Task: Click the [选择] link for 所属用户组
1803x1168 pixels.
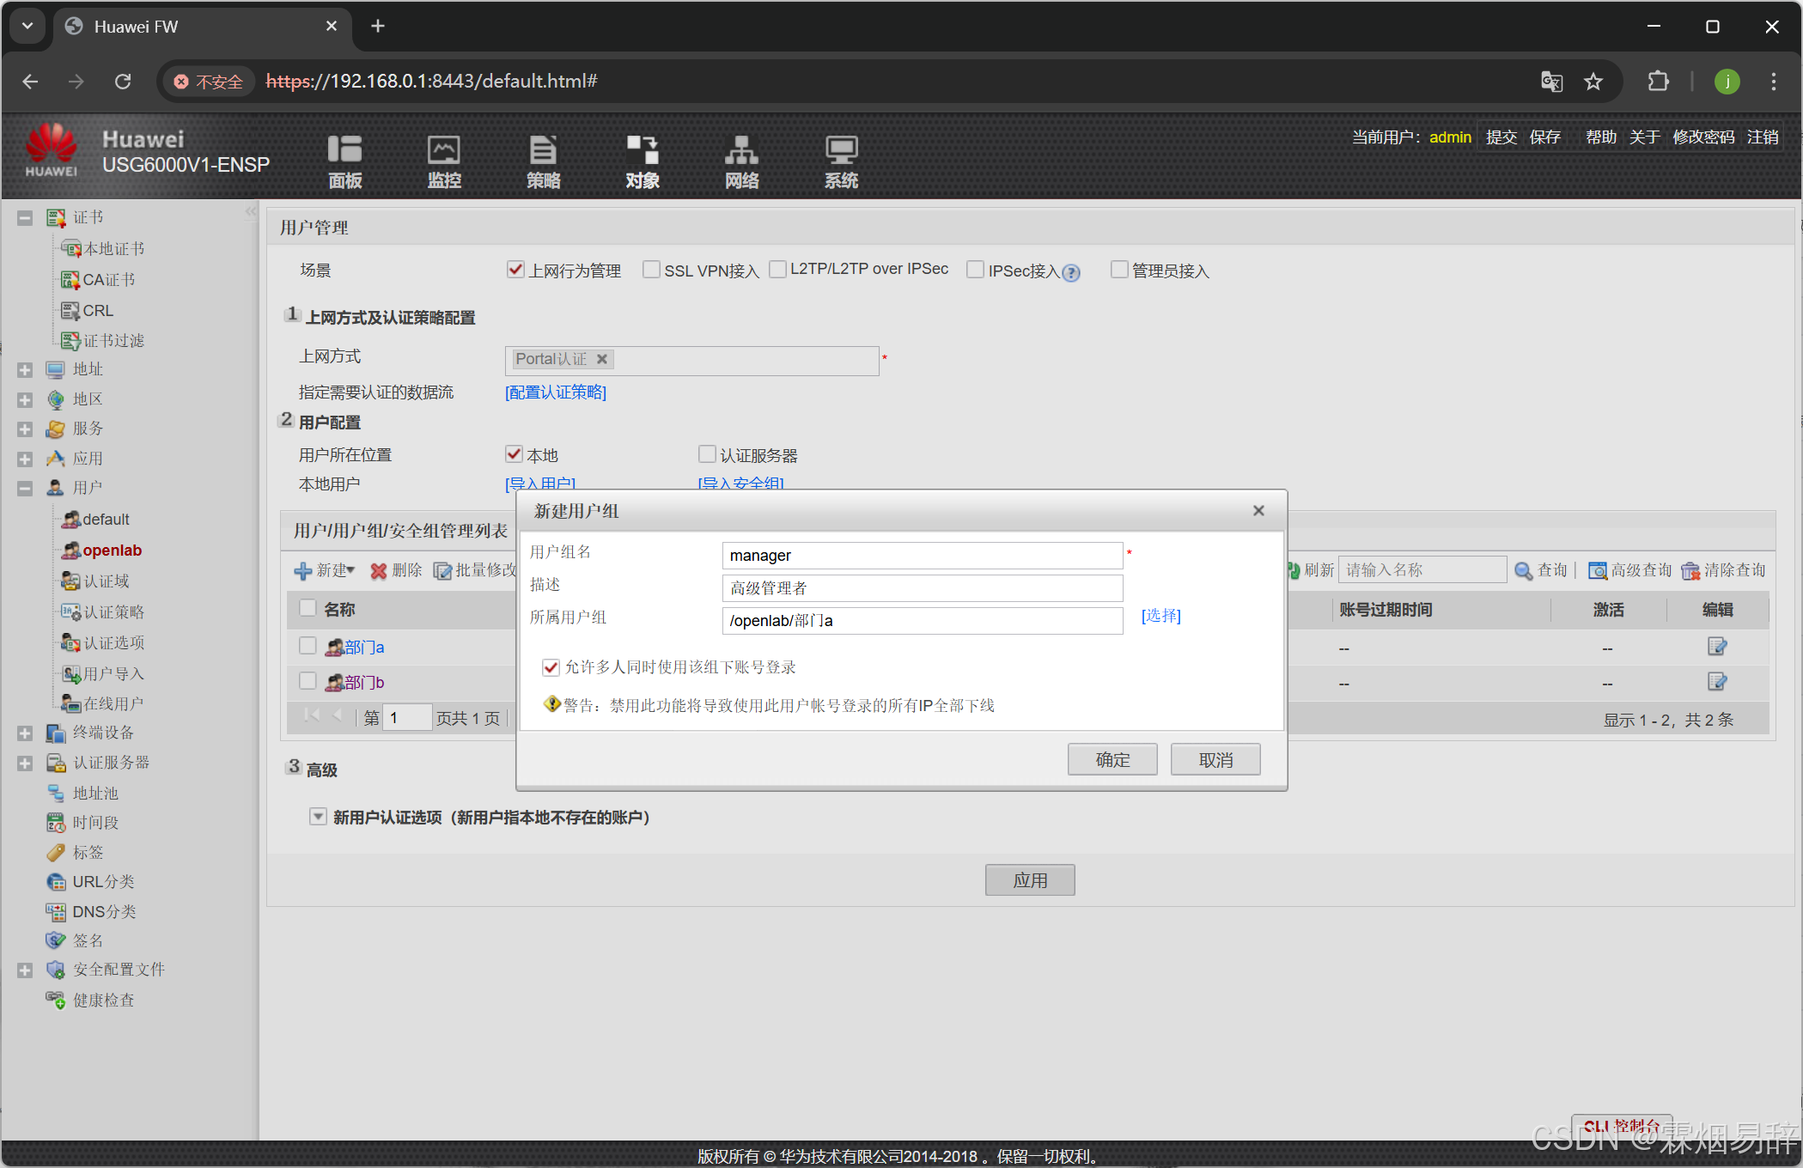Action: [x=1160, y=616]
